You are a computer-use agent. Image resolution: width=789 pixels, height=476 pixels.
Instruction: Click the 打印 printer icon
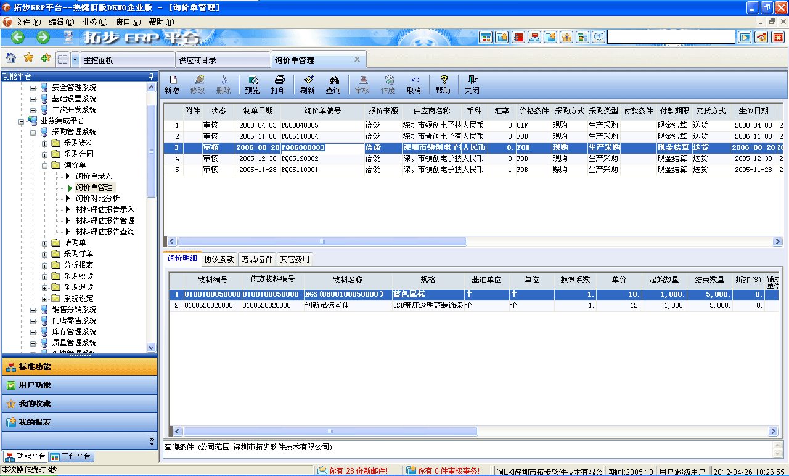coord(279,81)
